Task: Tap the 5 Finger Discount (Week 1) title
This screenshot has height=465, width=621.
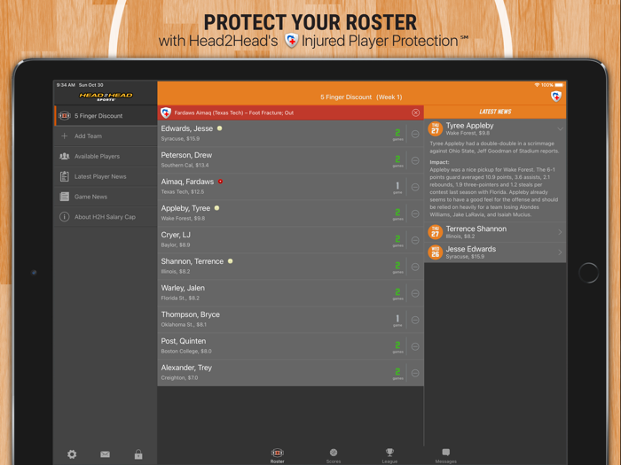Action: (361, 97)
